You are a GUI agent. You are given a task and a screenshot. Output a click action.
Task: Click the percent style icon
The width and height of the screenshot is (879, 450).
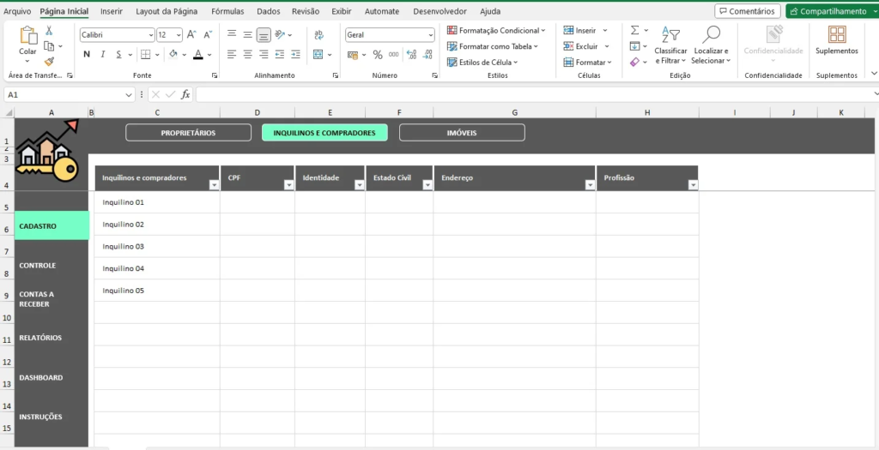[x=377, y=54]
